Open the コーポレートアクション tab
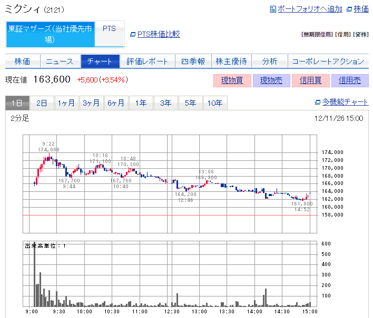 (x=328, y=61)
